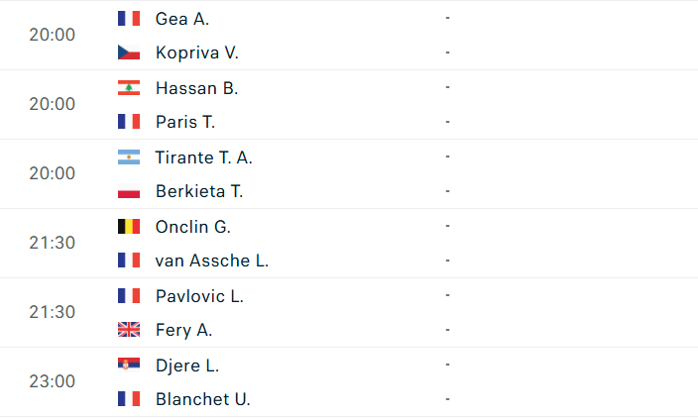Click the Serbian flag next to Djere L.
The image size is (698, 419).
128,365
